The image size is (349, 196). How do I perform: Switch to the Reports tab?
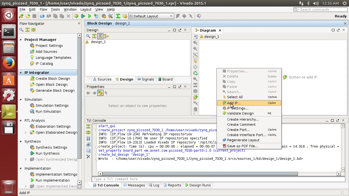point(172,185)
